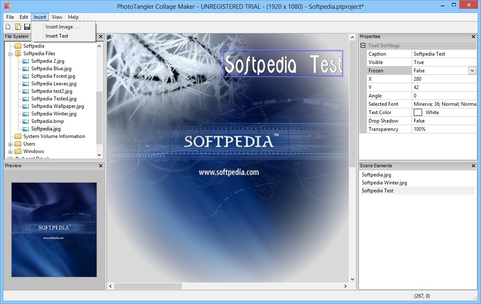Close the Scene Elements panel
This screenshot has width=481, height=304.
[473, 166]
